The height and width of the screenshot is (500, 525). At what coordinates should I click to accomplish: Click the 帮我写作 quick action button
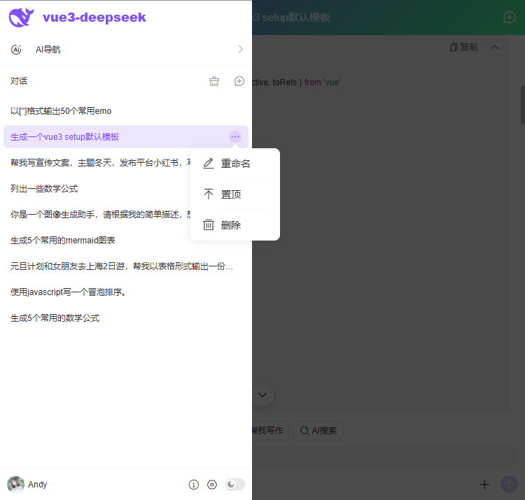[x=270, y=431]
